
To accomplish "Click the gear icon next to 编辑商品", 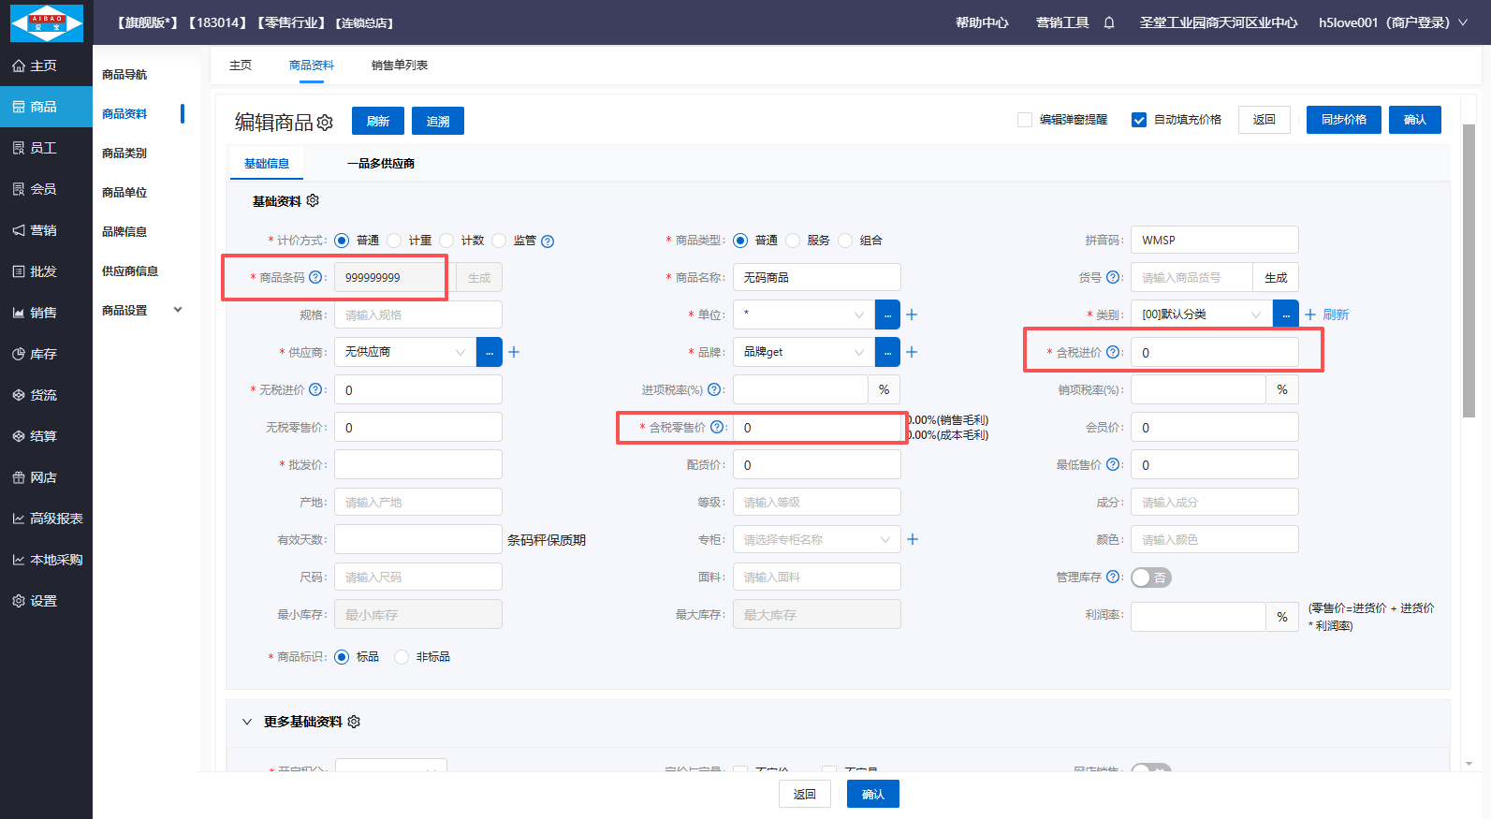I will point(325,123).
